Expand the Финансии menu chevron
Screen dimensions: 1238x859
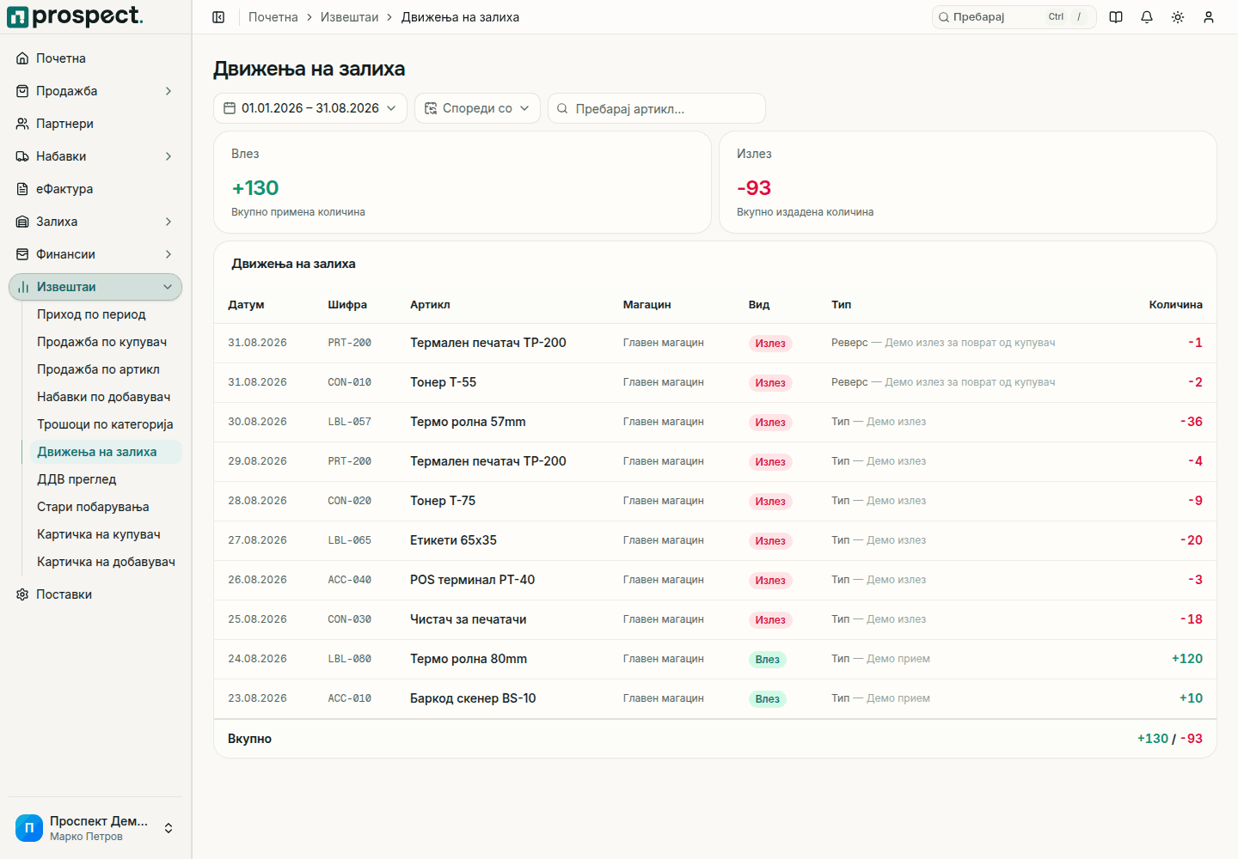[169, 254]
